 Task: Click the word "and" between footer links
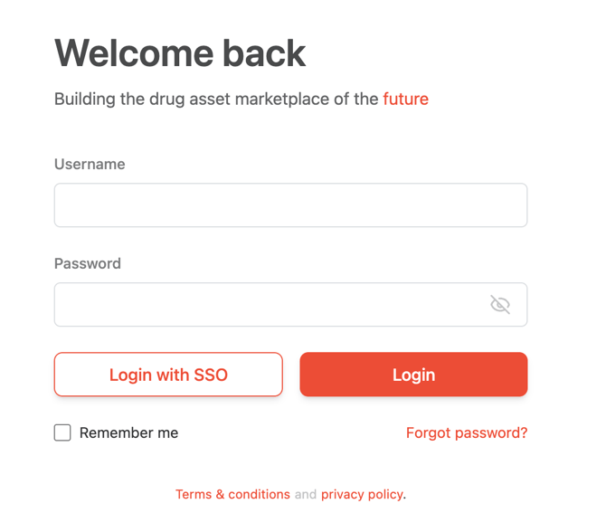306,494
